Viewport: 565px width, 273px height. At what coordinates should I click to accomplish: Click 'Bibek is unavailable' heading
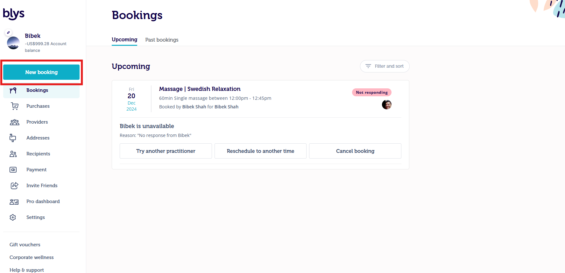coord(147,126)
